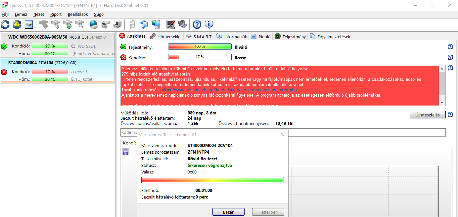Click help icon next to Kondíció row

point(450,57)
